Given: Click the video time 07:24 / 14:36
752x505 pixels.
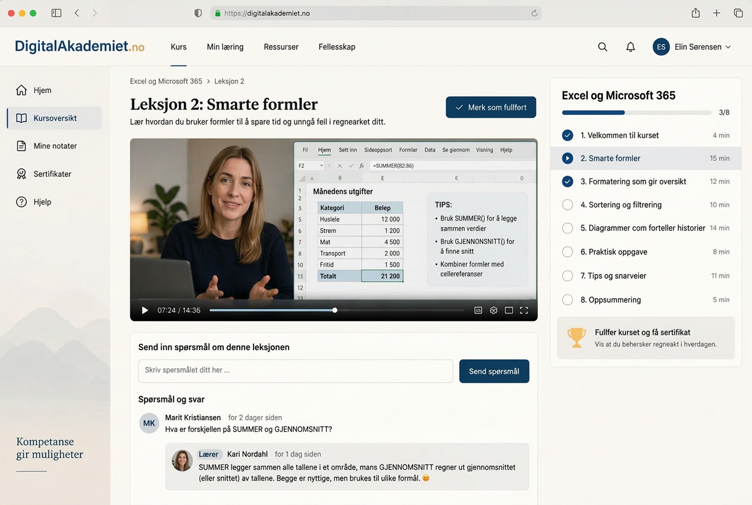Looking at the screenshot, I should point(178,310).
